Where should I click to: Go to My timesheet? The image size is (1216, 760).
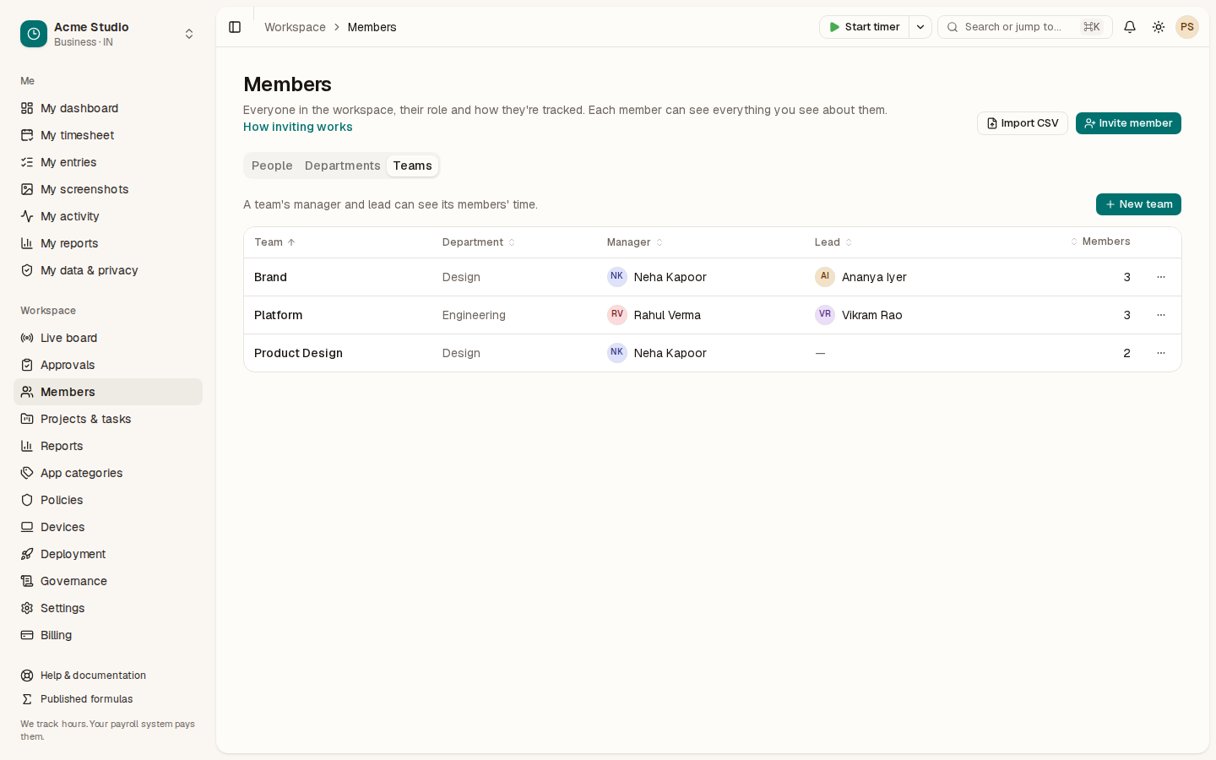coord(108,135)
